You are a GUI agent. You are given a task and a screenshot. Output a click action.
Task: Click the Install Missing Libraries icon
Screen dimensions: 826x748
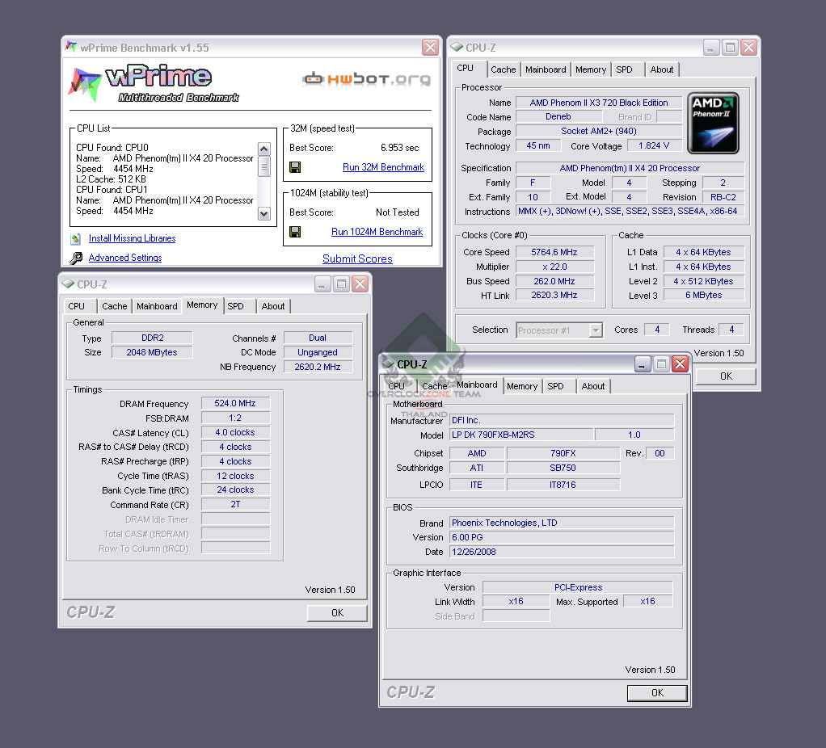(x=76, y=239)
